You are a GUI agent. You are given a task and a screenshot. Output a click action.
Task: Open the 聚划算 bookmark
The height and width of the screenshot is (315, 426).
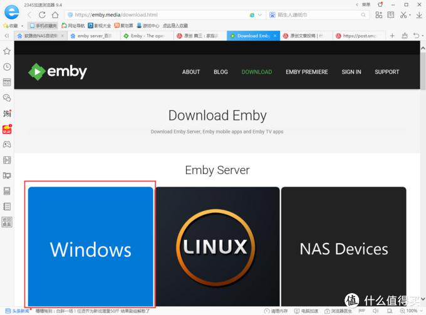coord(123,26)
